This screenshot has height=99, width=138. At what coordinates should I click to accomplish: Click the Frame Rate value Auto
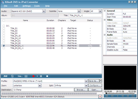[125, 32]
